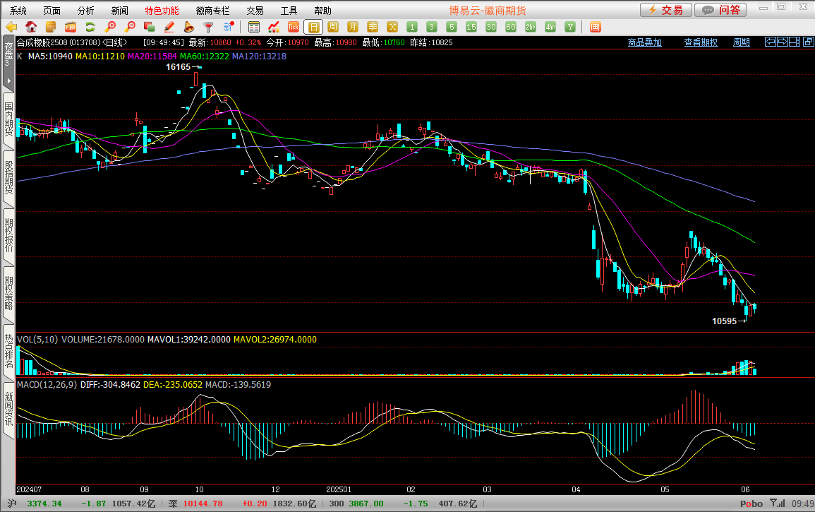
Task: Switch to the 30-minute chart
Action: (490, 27)
